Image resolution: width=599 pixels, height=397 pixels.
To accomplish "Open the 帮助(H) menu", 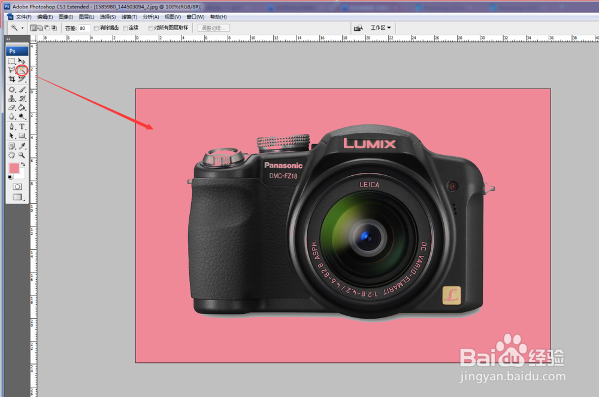I will (x=218, y=17).
